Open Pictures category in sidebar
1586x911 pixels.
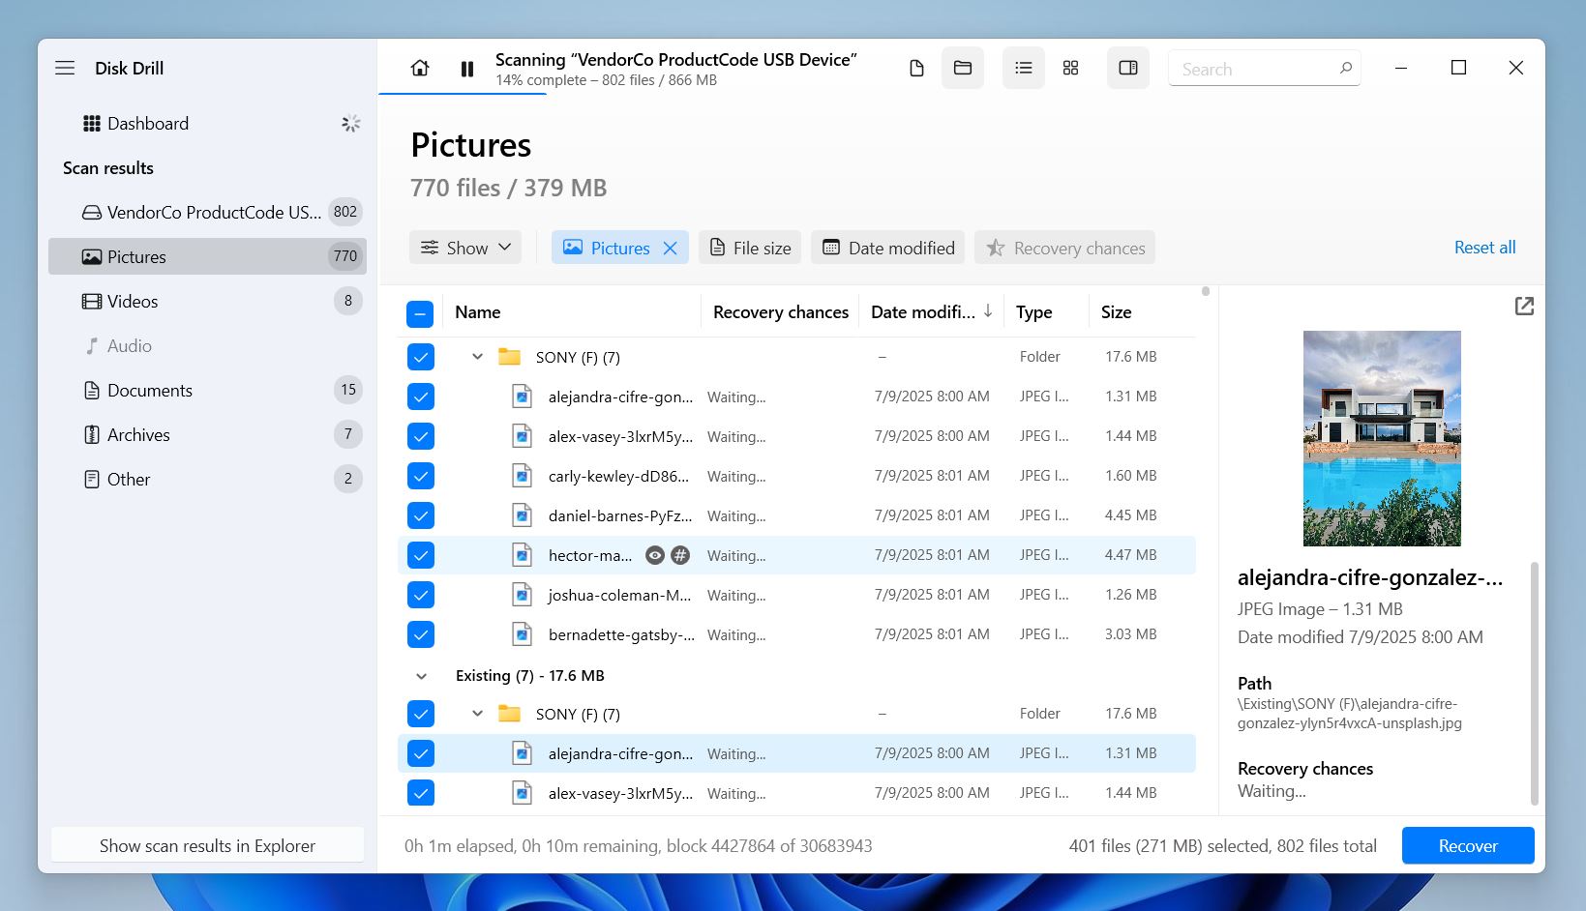(207, 256)
